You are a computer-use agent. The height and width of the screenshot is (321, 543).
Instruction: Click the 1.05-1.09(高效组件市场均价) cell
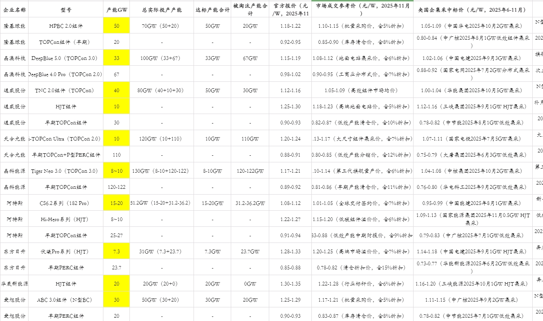pos(362,90)
